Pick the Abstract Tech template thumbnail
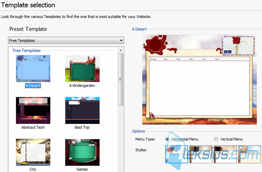Screen dimensions: 262x172 pyautogui.click(x=33, y=110)
